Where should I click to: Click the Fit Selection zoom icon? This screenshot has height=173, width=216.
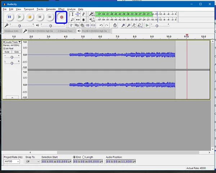[134, 25]
